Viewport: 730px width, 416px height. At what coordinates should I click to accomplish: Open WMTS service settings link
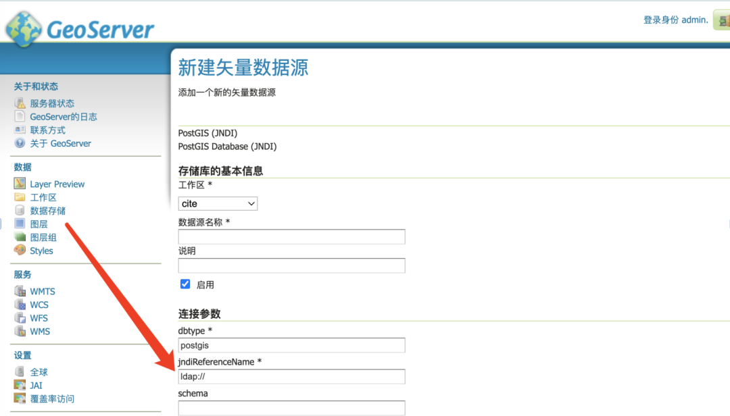[43, 291]
